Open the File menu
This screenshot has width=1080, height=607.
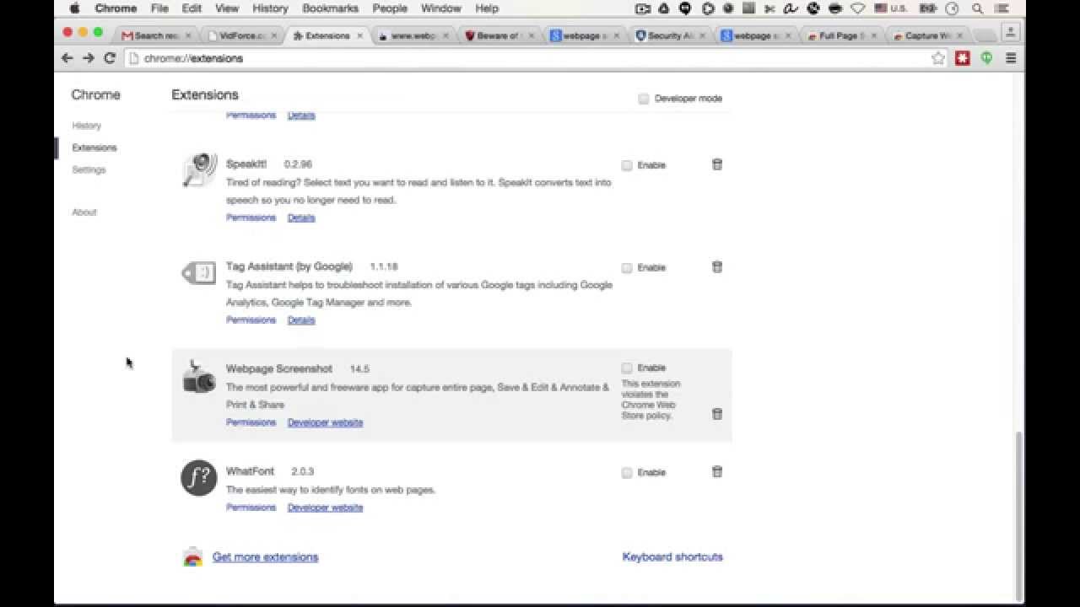159,8
